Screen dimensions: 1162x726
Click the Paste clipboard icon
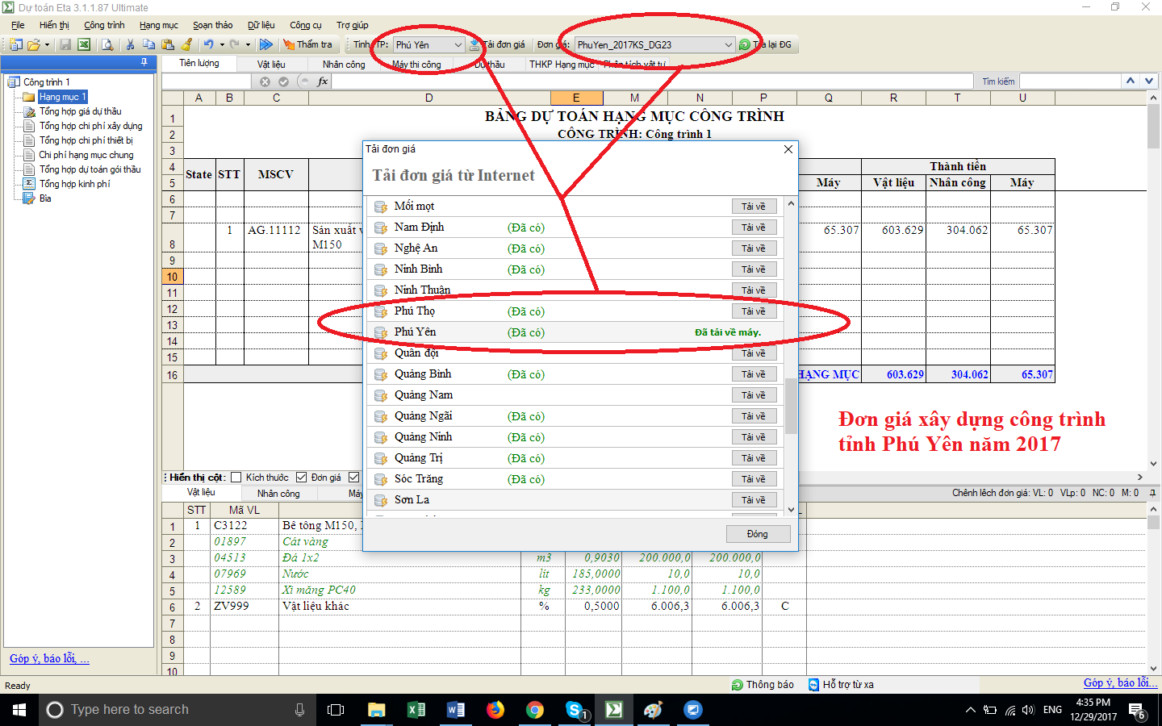pos(168,45)
